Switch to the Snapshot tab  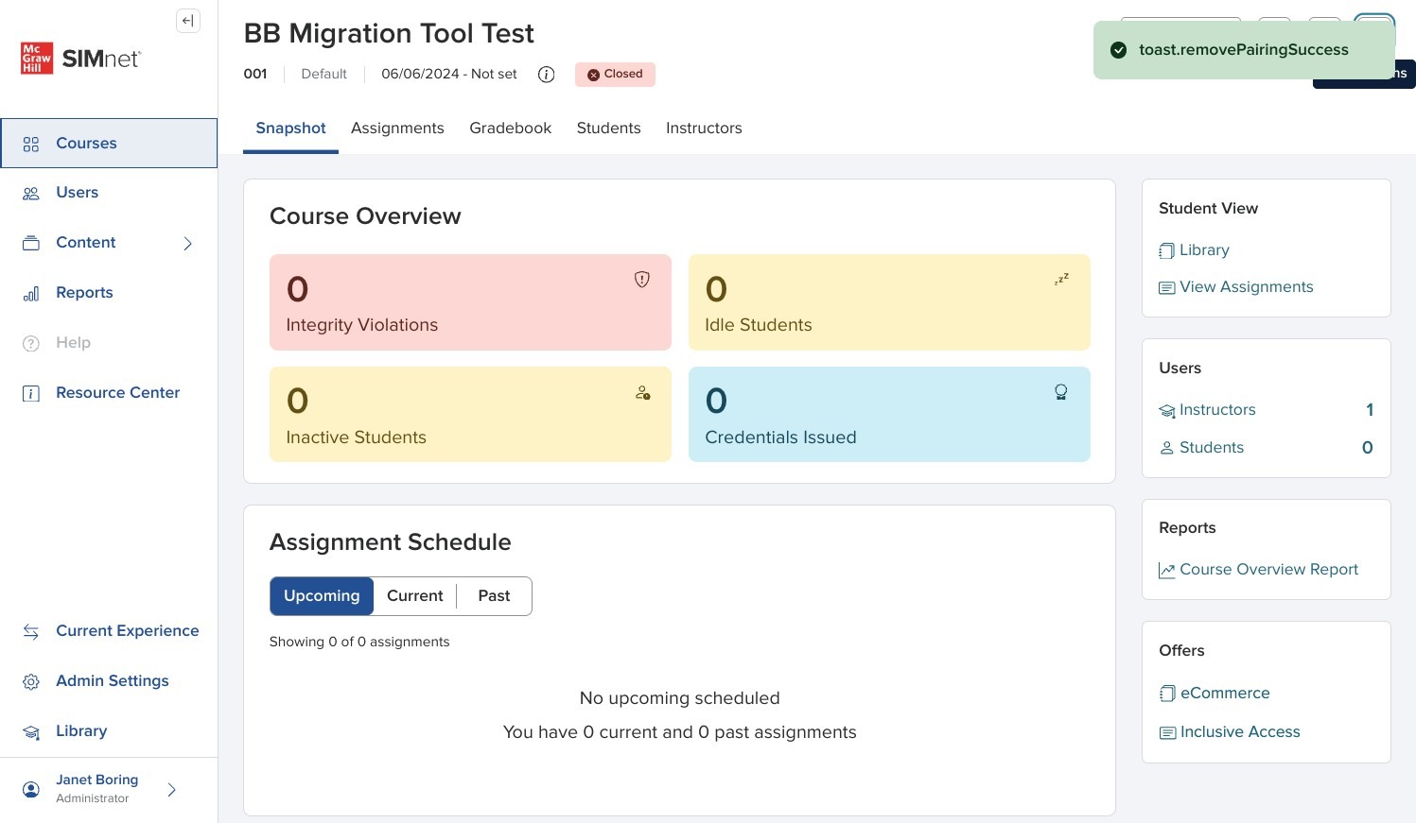(x=290, y=129)
